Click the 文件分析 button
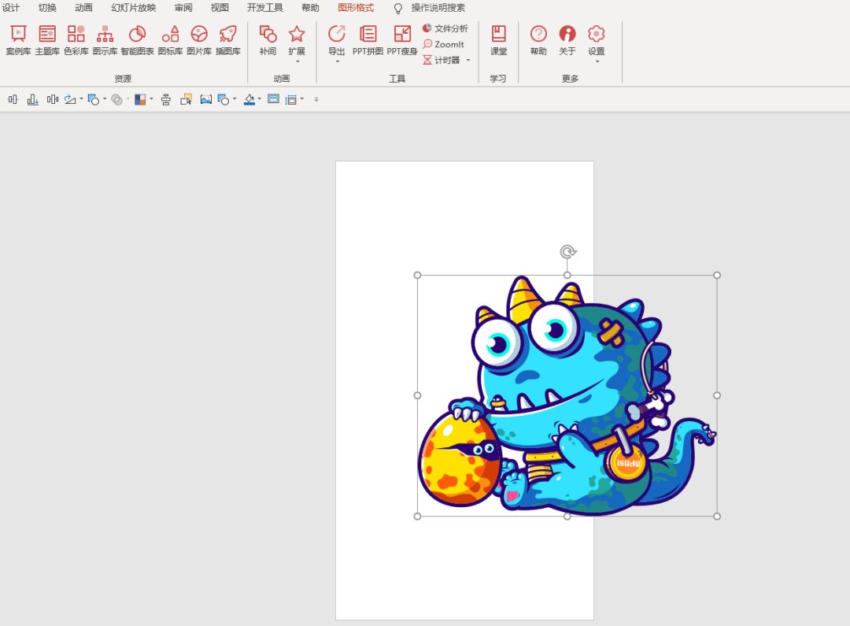850x626 pixels. [445, 28]
